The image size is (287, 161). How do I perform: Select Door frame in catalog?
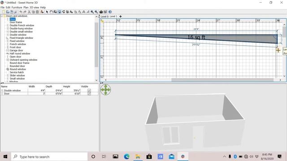point(16,22)
